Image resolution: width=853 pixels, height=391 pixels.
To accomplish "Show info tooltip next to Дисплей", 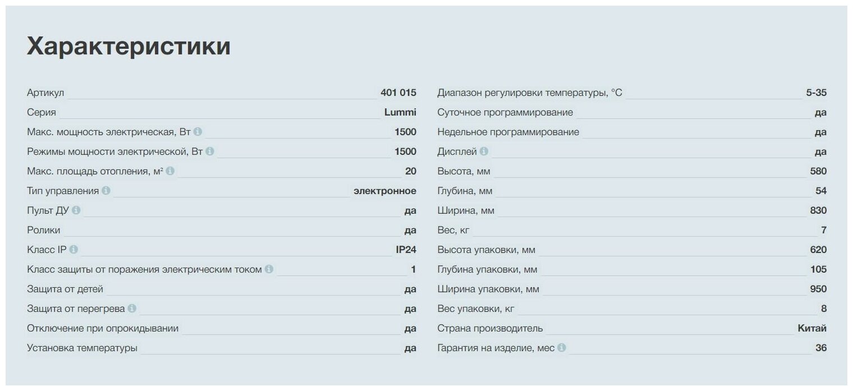I will point(484,151).
